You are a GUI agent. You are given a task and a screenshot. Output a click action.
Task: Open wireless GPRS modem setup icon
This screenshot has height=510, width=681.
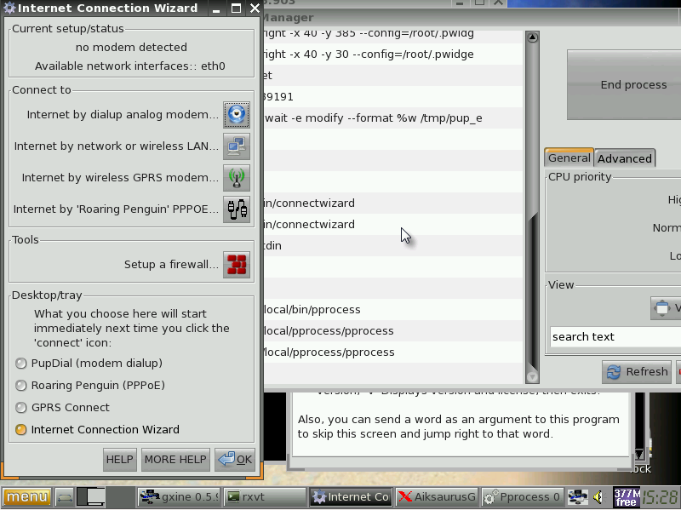click(x=237, y=178)
